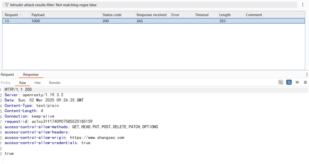Toggle the blue line-wrap button
Screen dimensions: 309x164
tap(289, 82)
